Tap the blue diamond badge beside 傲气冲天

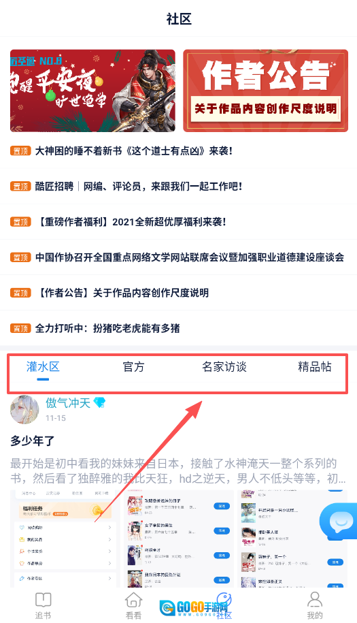99,403
